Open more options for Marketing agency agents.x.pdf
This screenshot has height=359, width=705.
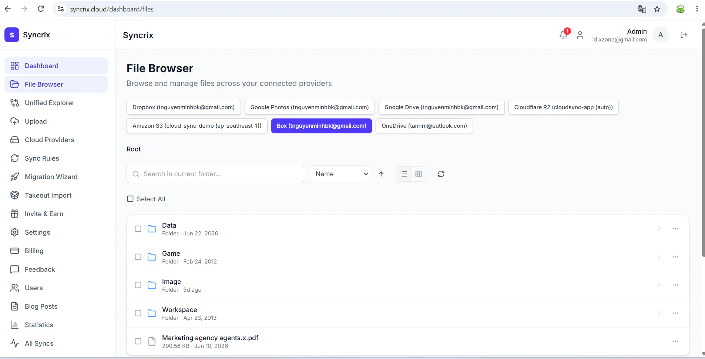tap(675, 341)
